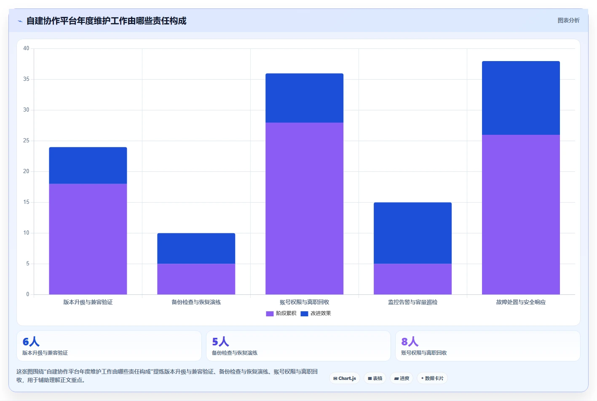
Task: Open the 6人 data card
Action: (x=109, y=346)
